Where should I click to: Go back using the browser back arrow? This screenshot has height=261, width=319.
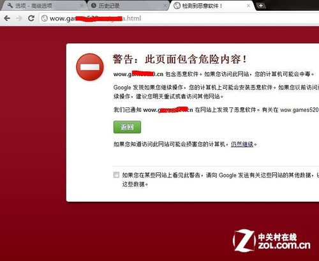click(7, 19)
